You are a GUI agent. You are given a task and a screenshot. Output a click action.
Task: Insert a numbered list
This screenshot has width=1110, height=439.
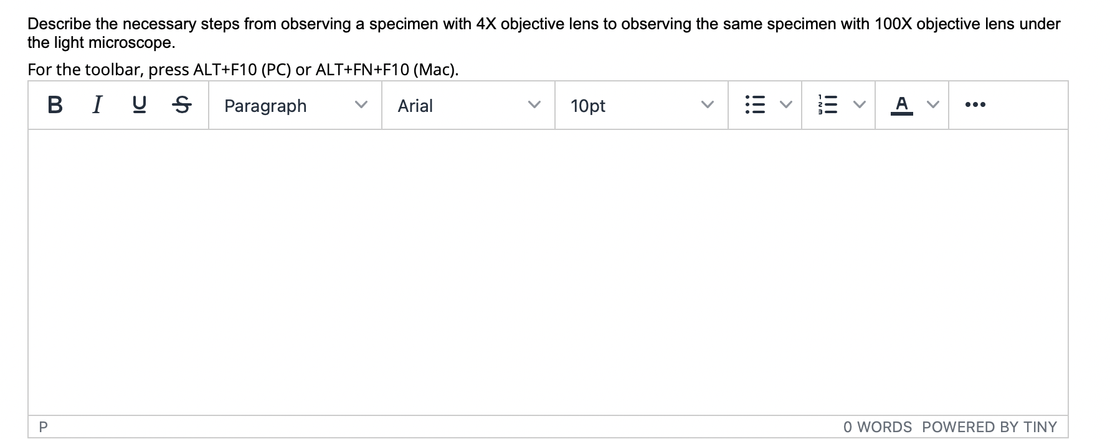click(828, 106)
